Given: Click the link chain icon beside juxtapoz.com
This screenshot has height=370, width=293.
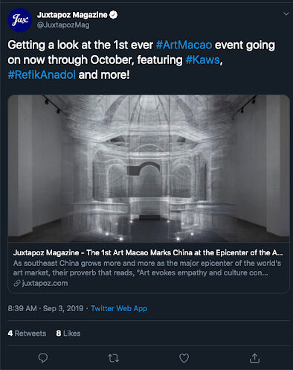Looking at the screenshot, I should click(x=17, y=283).
